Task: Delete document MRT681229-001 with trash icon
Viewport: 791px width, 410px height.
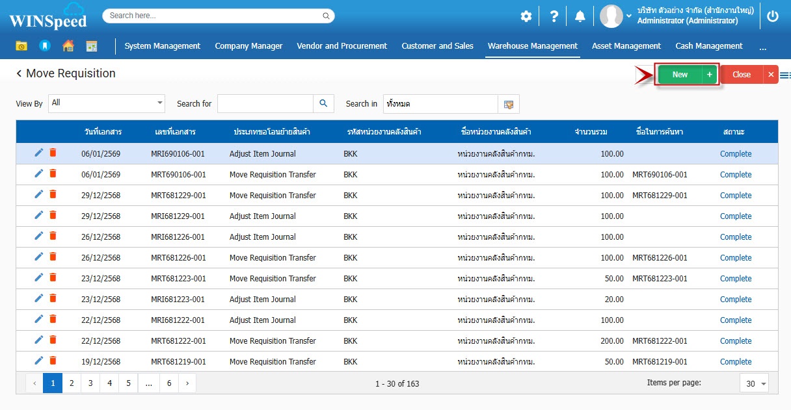Action: 53,195
